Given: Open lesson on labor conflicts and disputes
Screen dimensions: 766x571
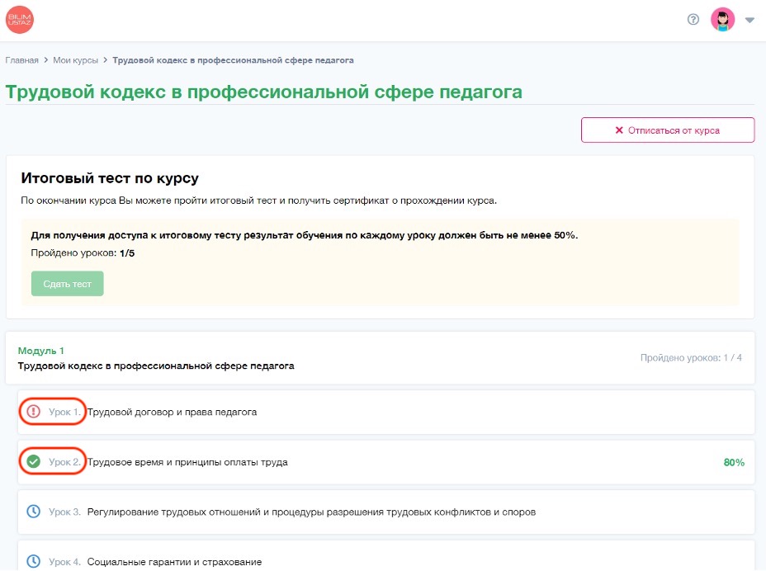Looking at the screenshot, I should [311, 512].
